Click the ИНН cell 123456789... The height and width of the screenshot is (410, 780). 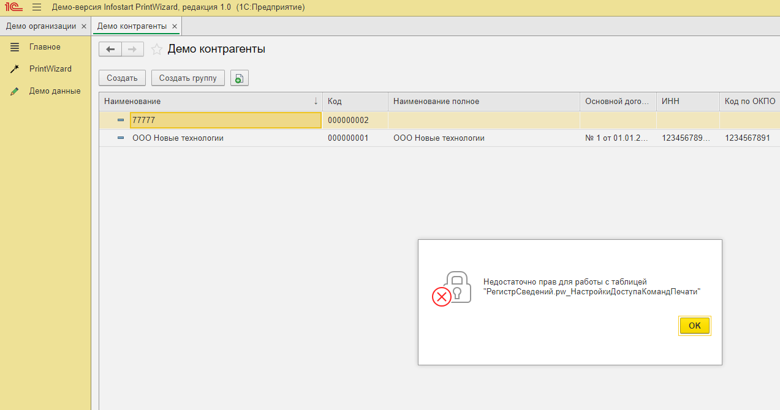[687, 138]
